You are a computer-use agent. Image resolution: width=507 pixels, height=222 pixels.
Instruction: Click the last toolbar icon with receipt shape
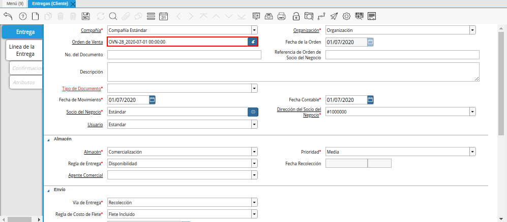372,16
